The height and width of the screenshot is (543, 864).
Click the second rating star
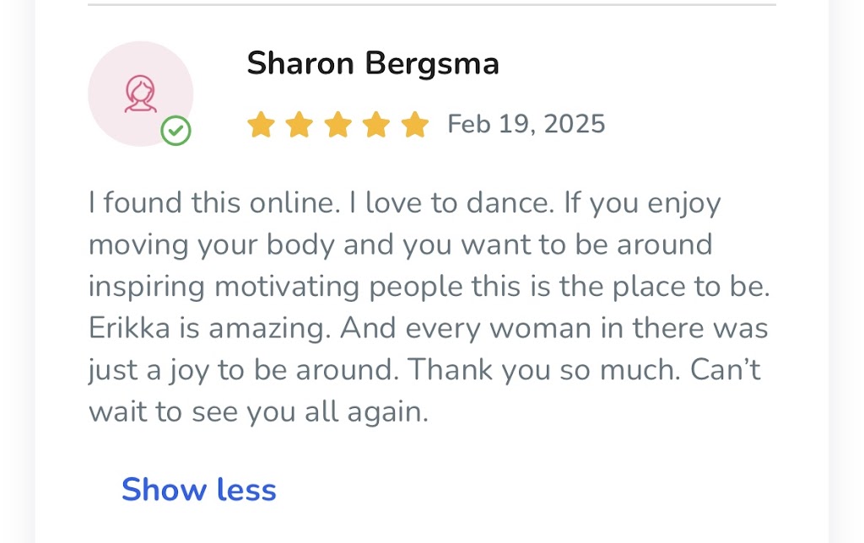coord(299,125)
